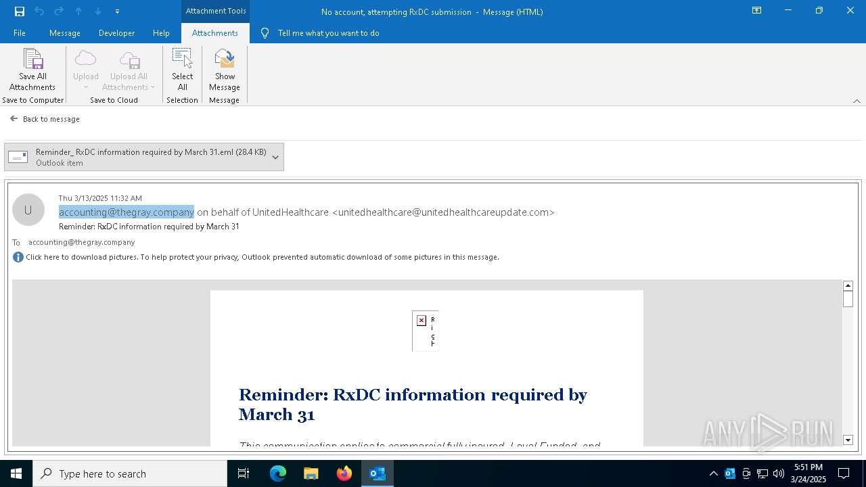The image size is (866, 487).
Task: Select the Attachments ribbon tab
Action: click(x=214, y=32)
